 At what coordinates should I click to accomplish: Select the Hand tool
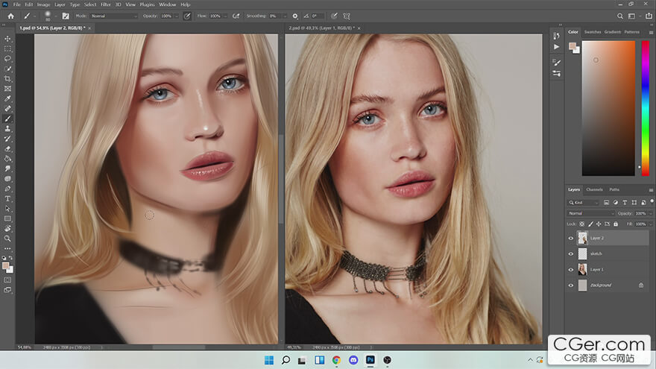pos(7,228)
